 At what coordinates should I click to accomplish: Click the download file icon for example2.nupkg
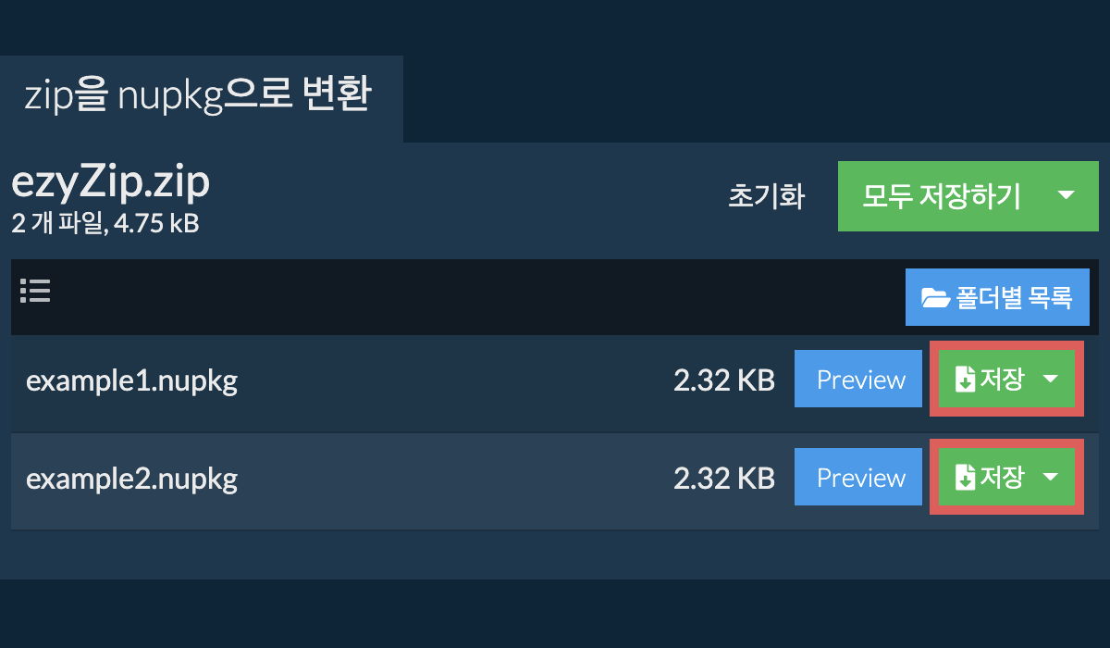coord(965,478)
